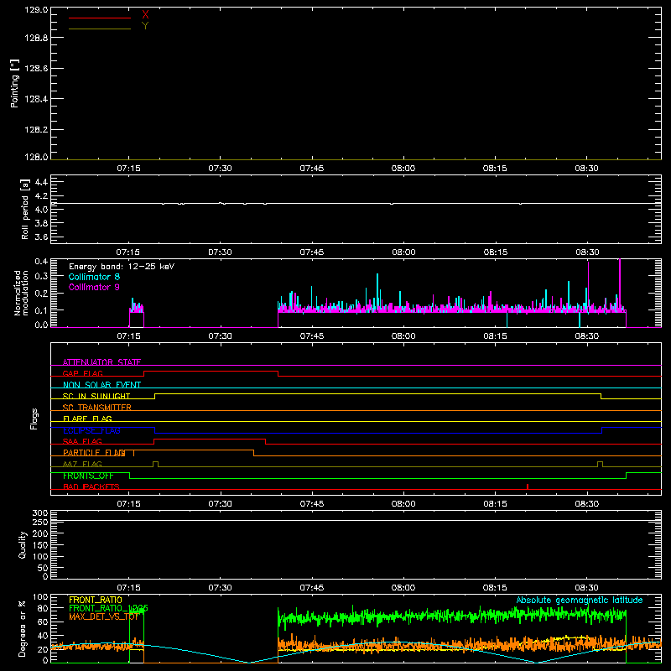Image resolution: width=671 pixels, height=671 pixels.
Task: Click the 'Collimator 8' legend entry
Action: pyautogui.click(x=94, y=277)
